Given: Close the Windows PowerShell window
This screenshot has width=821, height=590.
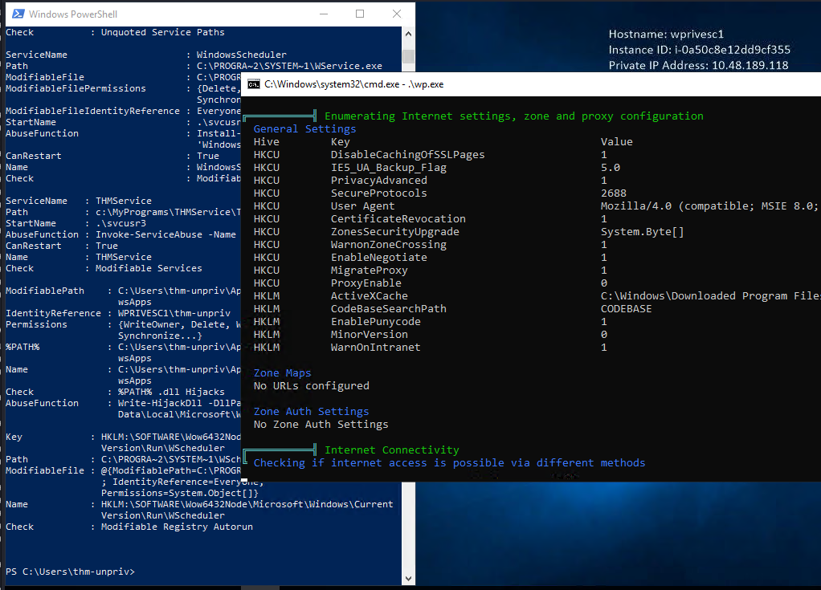Looking at the screenshot, I should click(x=397, y=14).
